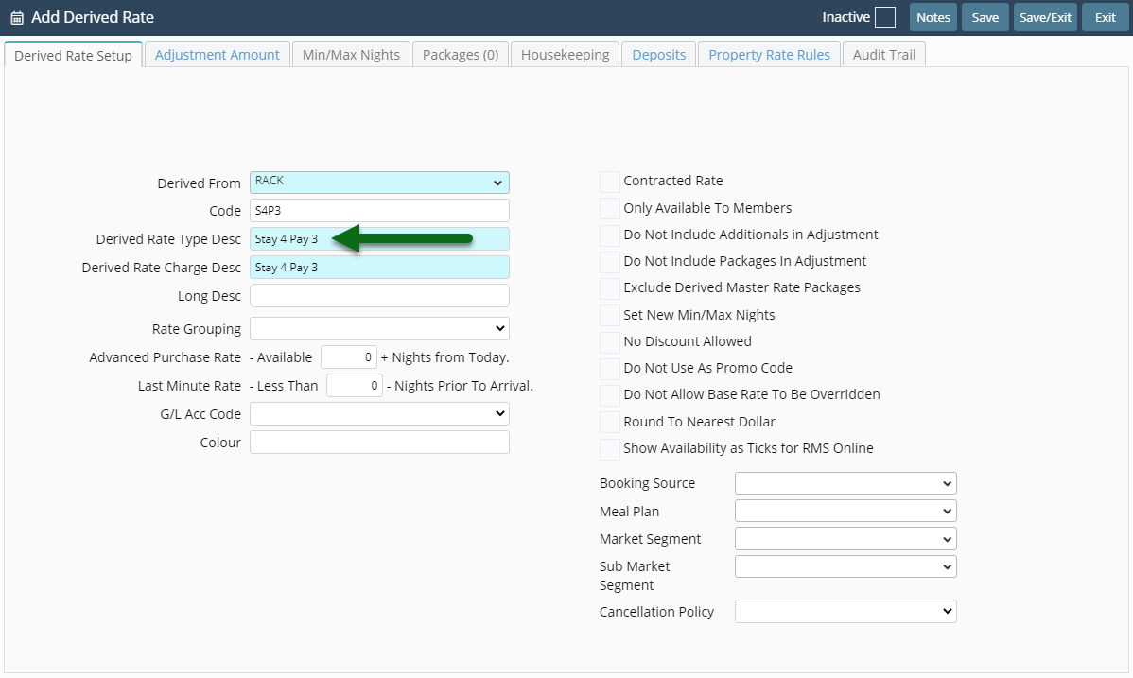Select the Packages (0) tab

[461, 55]
